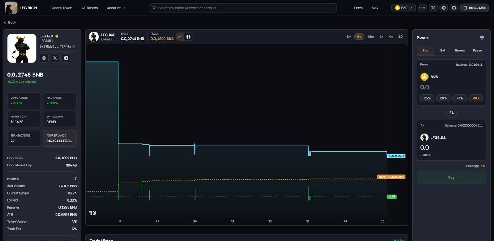Open the token's website globe icon
Image resolution: width=494 pixels, height=241 pixels.
click(x=44, y=58)
